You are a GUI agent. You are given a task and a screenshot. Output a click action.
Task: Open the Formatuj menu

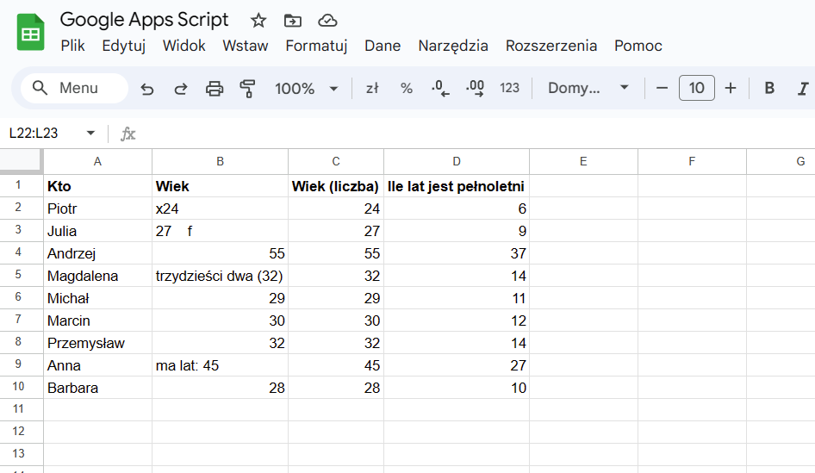click(316, 46)
